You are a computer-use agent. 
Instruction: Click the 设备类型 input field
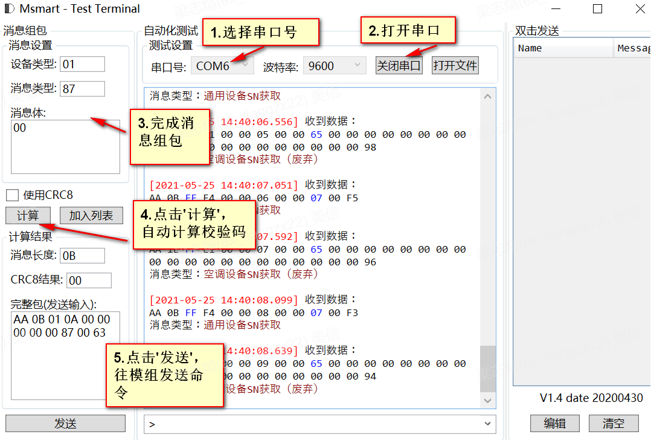pos(82,64)
